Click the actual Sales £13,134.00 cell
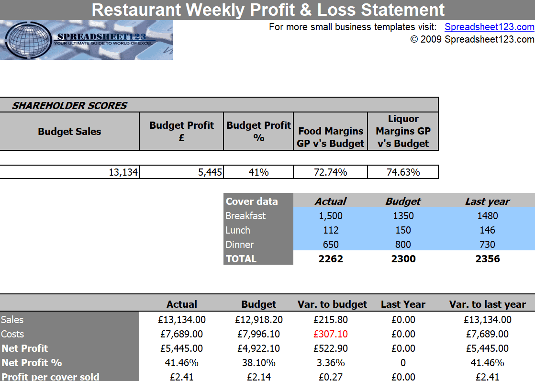 point(181,320)
